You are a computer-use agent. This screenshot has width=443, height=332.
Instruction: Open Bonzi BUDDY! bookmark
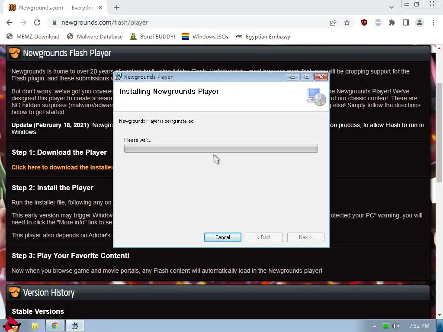coord(153,37)
